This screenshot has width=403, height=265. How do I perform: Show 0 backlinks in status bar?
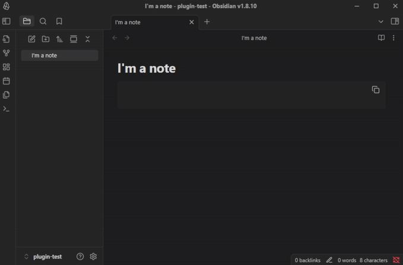point(307,260)
